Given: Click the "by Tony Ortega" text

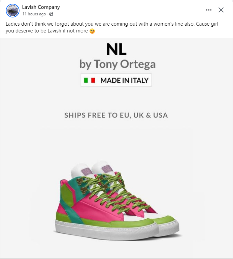Looking at the screenshot, I should pos(117,64).
